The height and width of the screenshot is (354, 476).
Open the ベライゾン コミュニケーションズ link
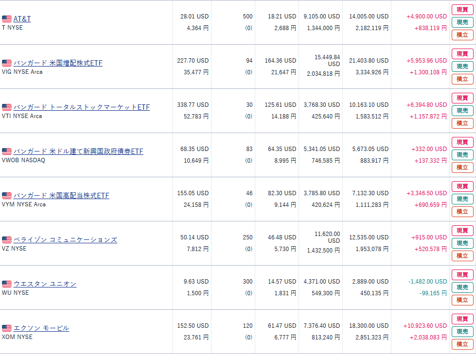(65, 240)
